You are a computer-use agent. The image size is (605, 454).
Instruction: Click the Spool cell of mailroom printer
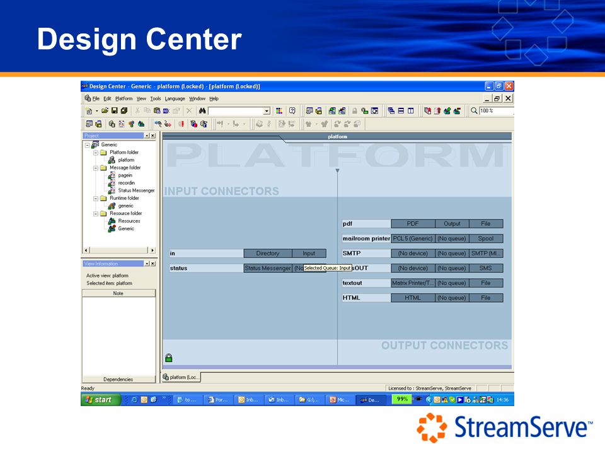[486, 238]
